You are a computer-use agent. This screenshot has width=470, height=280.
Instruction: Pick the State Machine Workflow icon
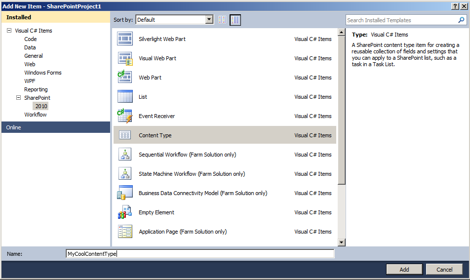(x=125, y=173)
